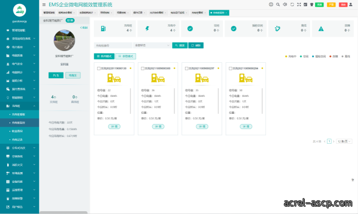Tick the checkbox for charger 20220119000130
The height and width of the screenshot is (214, 358).
(98, 69)
